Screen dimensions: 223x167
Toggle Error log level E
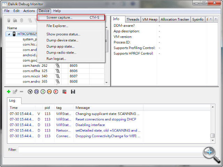tap(56, 92)
